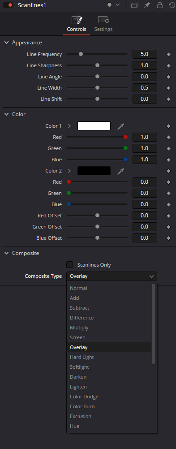Click Color 2 keyframe diamond
This screenshot has width=176, height=449.
pyautogui.click(x=168, y=171)
